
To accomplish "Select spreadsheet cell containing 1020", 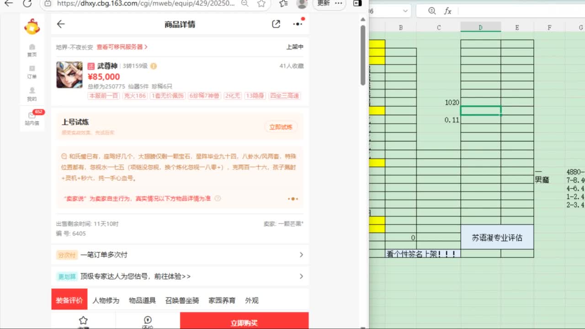I will pos(438,102).
